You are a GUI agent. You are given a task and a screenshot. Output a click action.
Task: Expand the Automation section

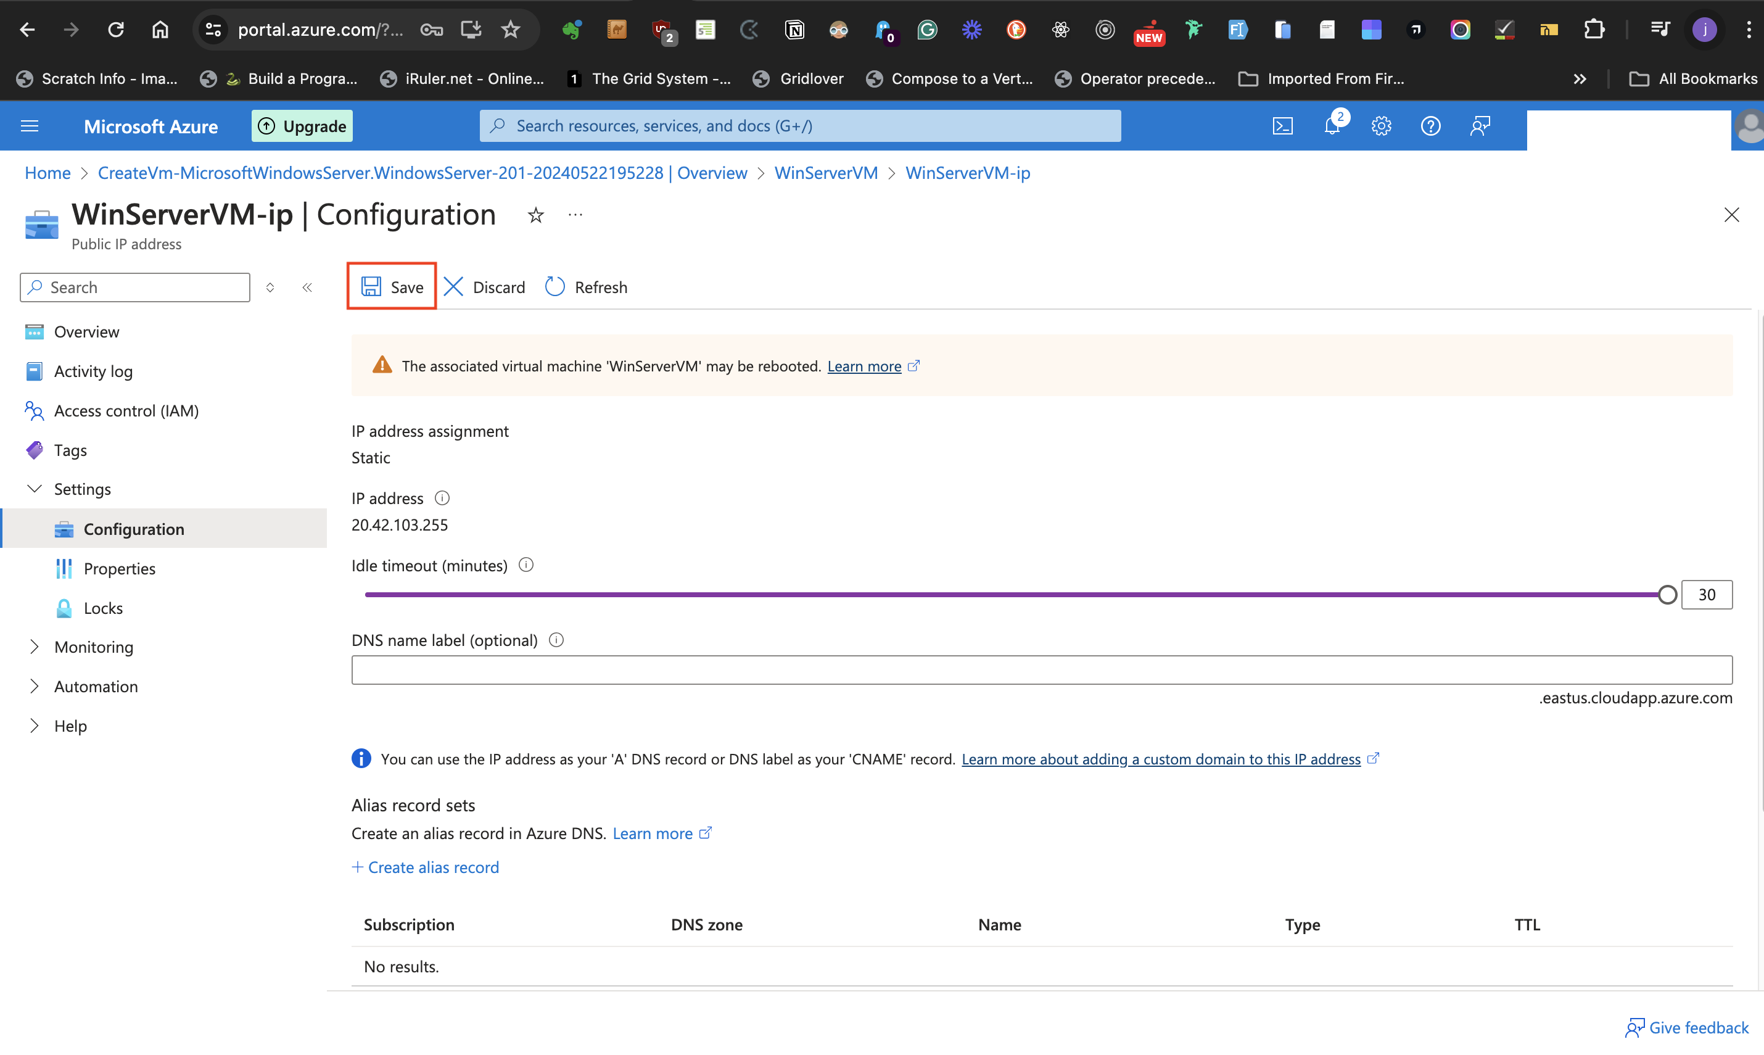[34, 686]
